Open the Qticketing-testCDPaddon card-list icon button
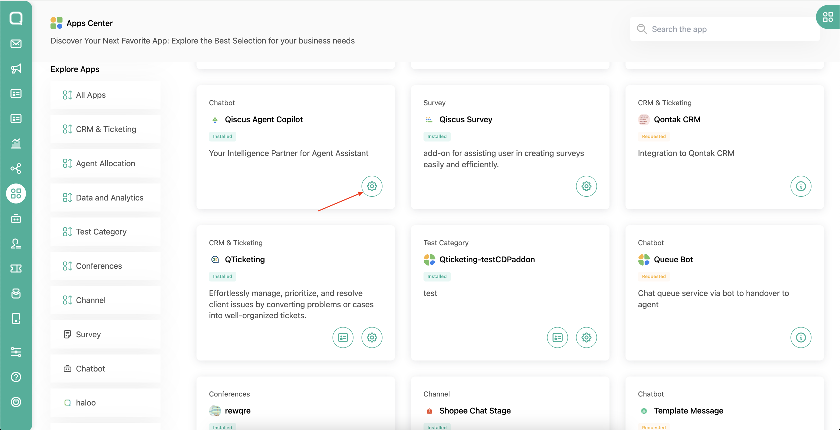 pyautogui.click(x=557, y=337)
